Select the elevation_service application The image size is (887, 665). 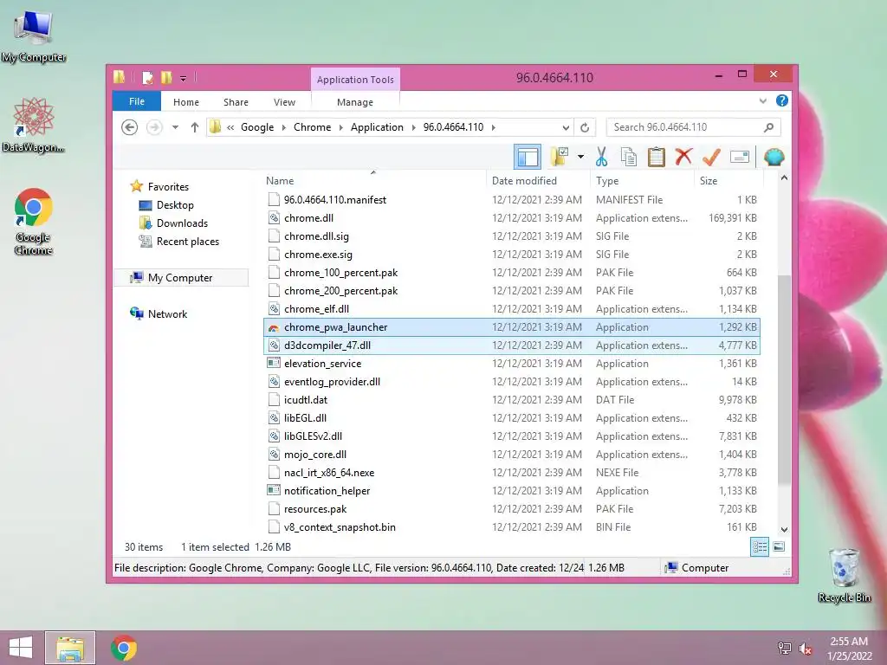pyautogui.click(x=512, y=363)
